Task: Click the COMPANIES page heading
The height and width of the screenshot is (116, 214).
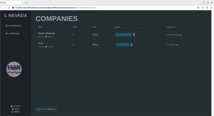Action: [57, 19]
